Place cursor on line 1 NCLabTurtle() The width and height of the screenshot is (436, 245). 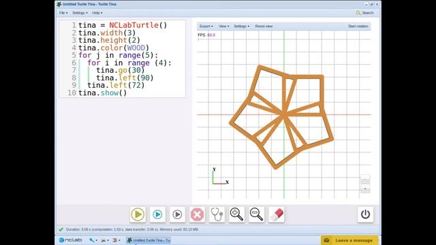point(138,25)
